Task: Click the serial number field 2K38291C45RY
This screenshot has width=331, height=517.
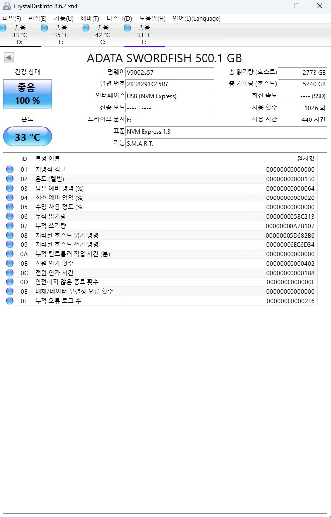Action: [170, 84]
